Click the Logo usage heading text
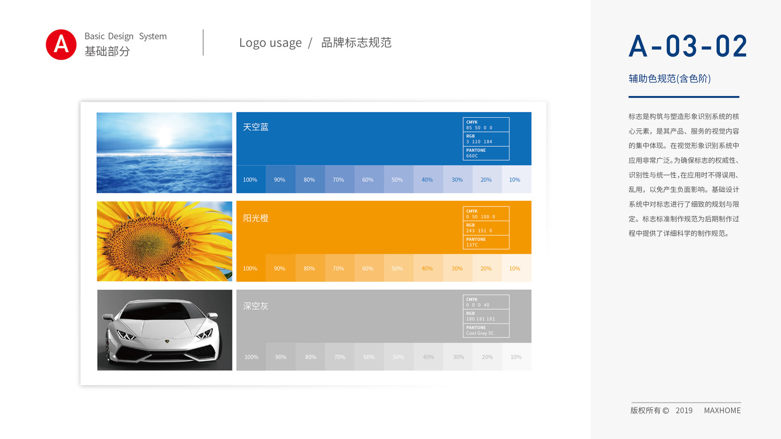This screenshot has height=439, width=781. coord(270,43)
